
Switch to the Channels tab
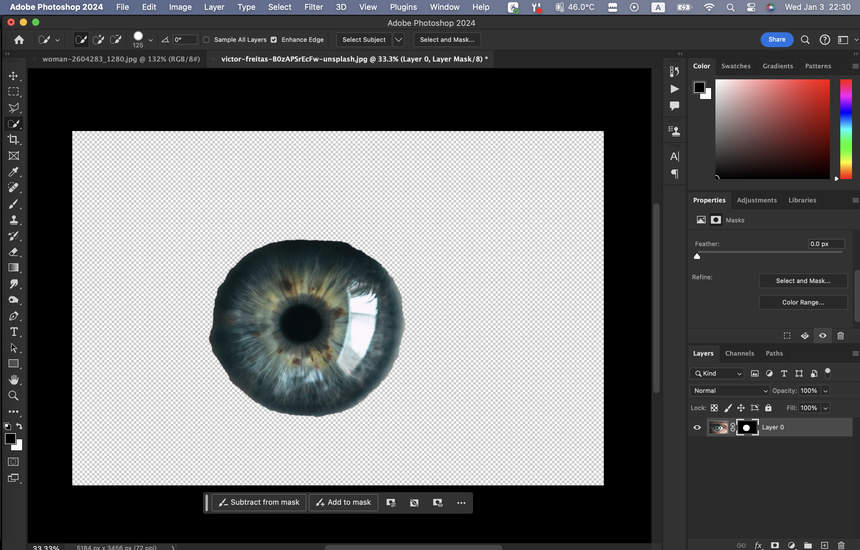coord(739,353)
